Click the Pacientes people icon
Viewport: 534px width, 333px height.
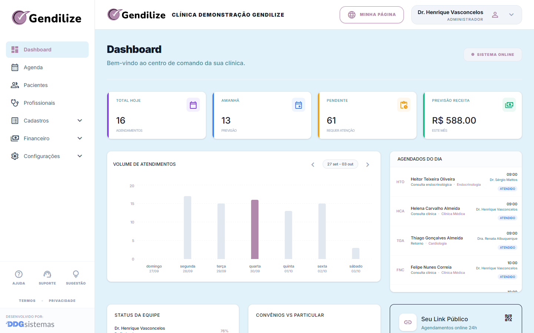[15, 85]
